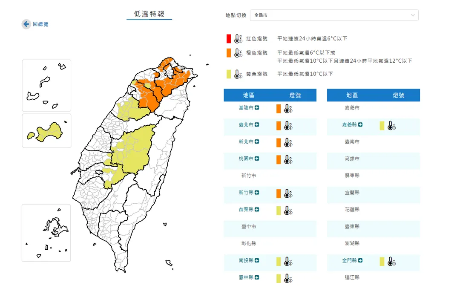Click the 新北市 thermometer warning icon

(288, 143)
